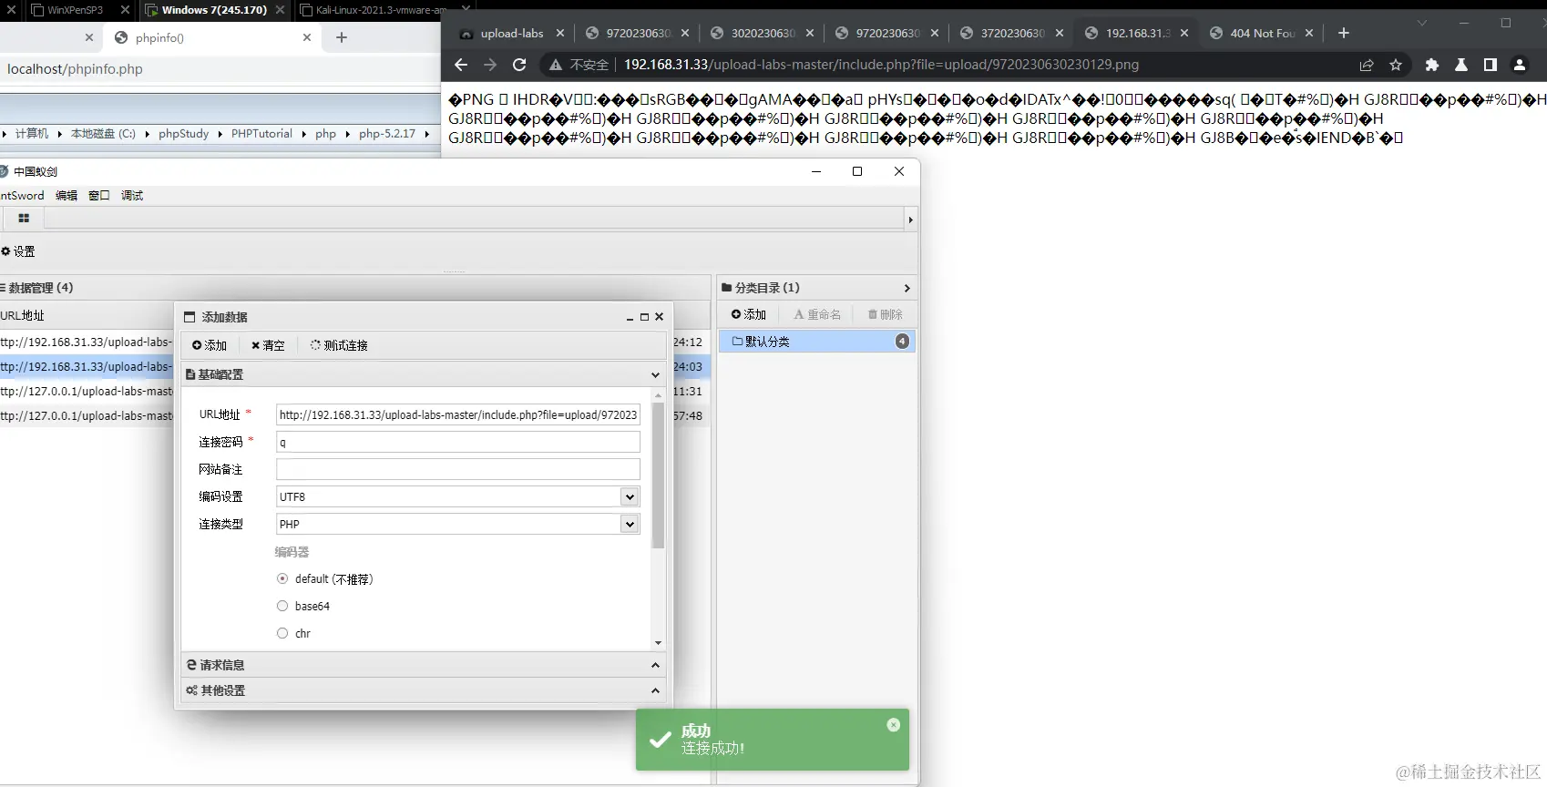
Task: Select the chr encoder radio
Action: coord(282,633)
